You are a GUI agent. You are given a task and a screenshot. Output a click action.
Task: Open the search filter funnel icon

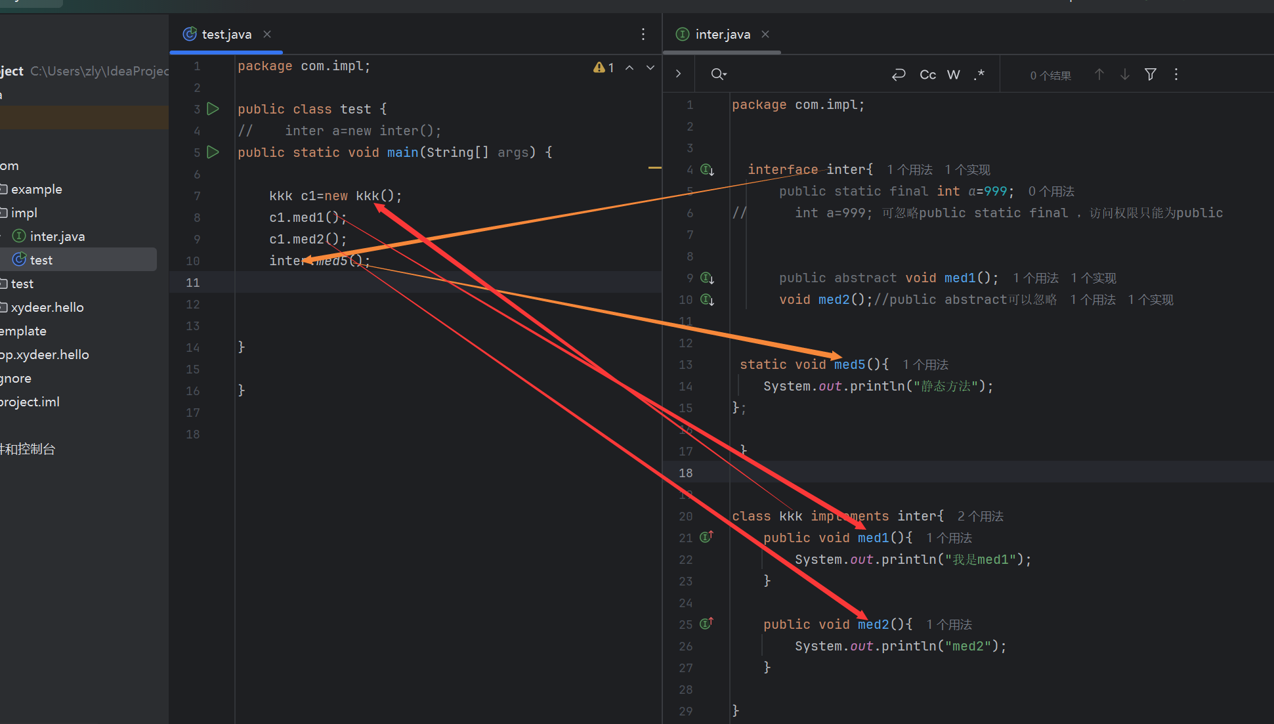pos(1151,74)
